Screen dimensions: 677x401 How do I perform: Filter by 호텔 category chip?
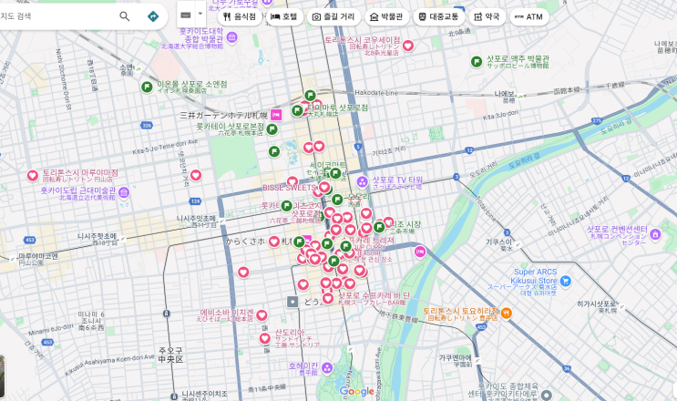[284, 16]
